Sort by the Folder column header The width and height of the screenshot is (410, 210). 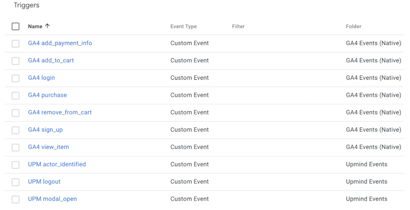(353, 26)
